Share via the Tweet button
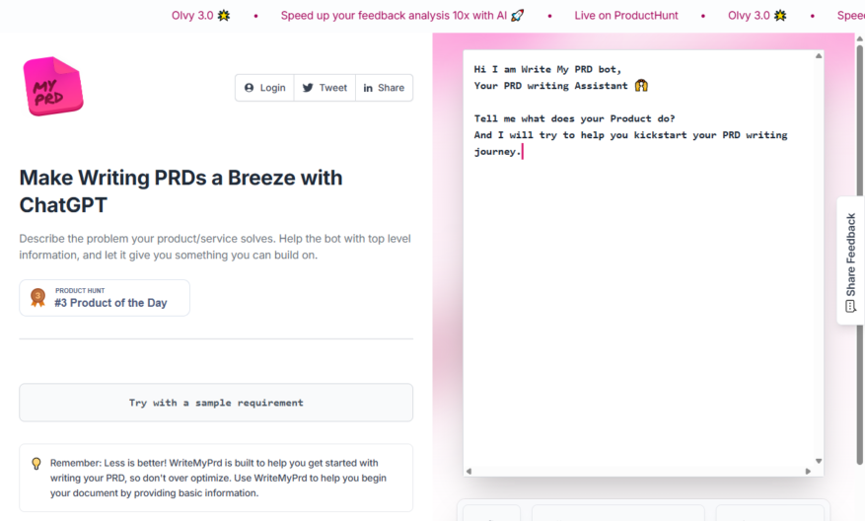The image size is (865, 521). coord(324,88)
